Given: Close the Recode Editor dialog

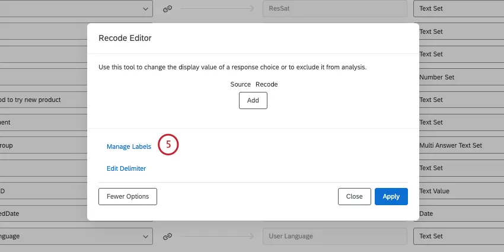Looking at the screenshot, I should [354, 196].
